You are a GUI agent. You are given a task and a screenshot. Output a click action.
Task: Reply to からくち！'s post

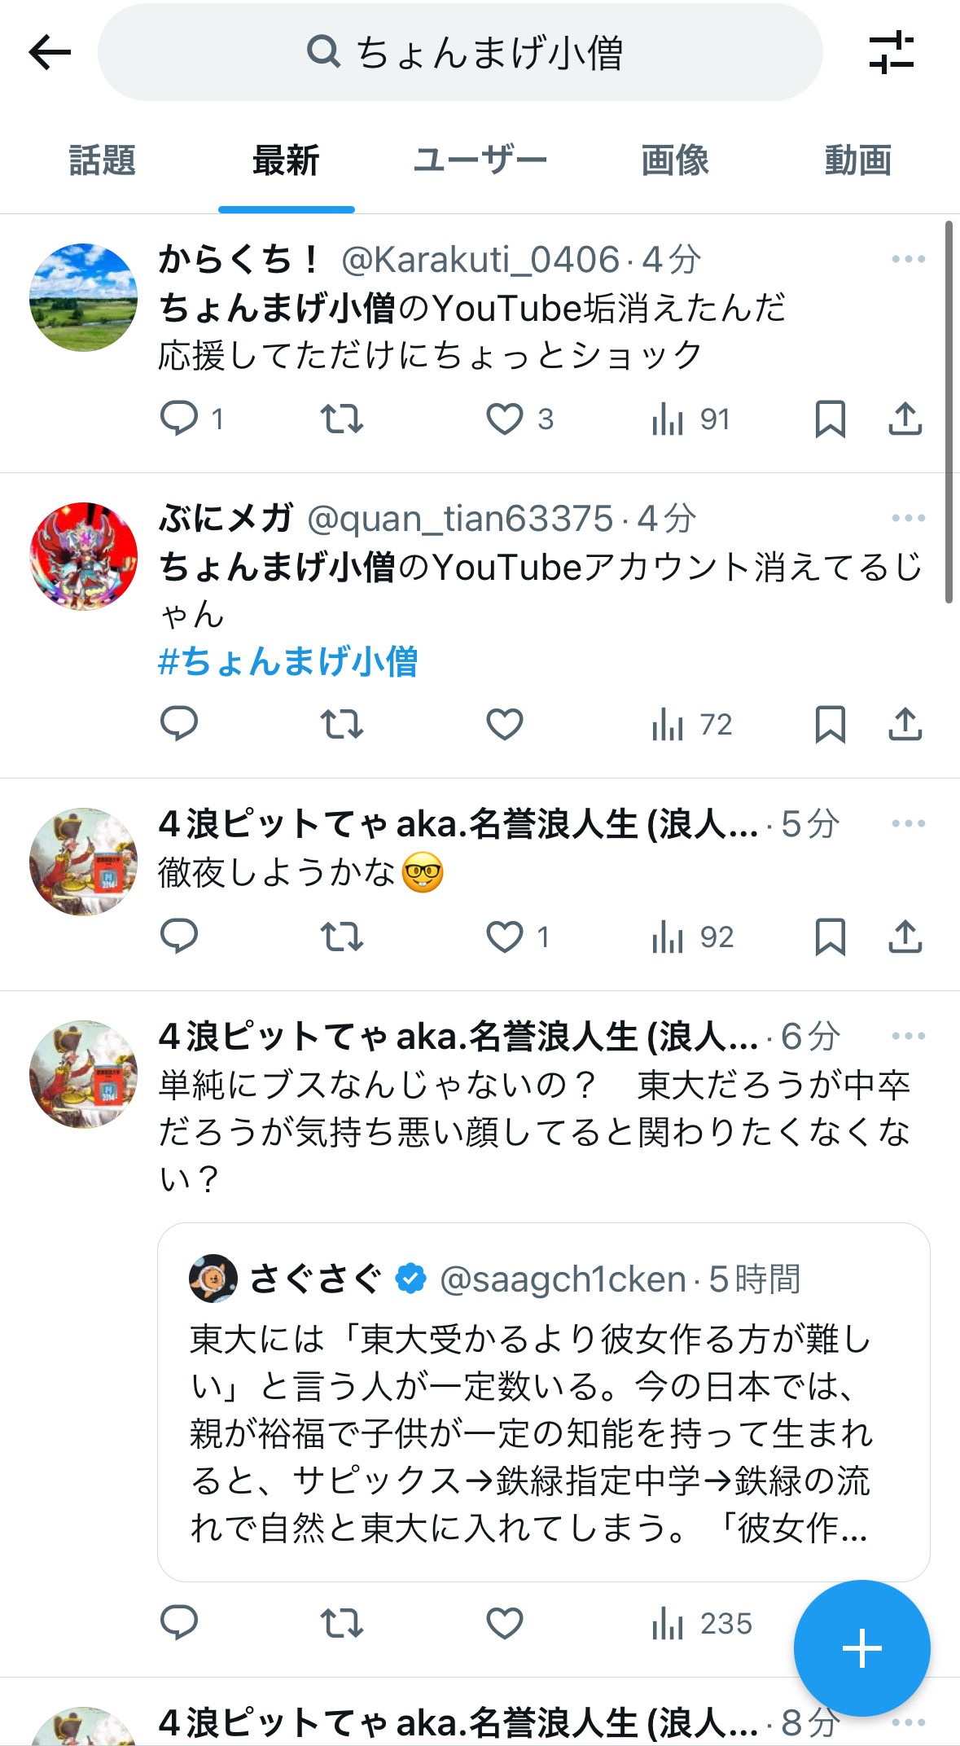[x=179, y=419]
